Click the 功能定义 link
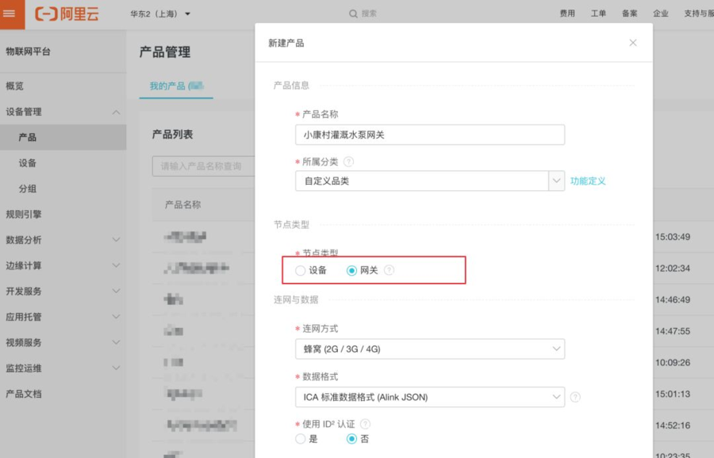The width and height of the screenshot is (714, 458). (588, 181)
